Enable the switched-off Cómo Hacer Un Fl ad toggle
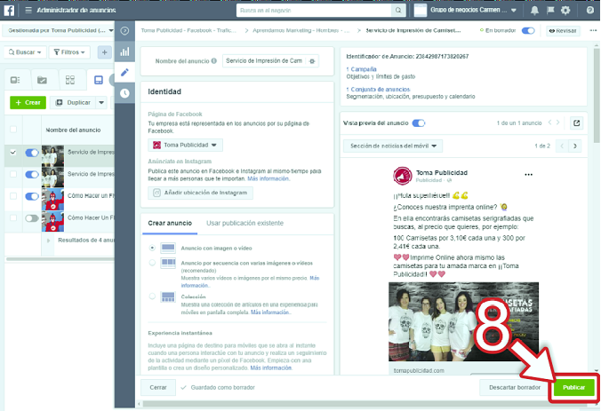This screenshot has width=601, height=411. click(x=32, y=218)
